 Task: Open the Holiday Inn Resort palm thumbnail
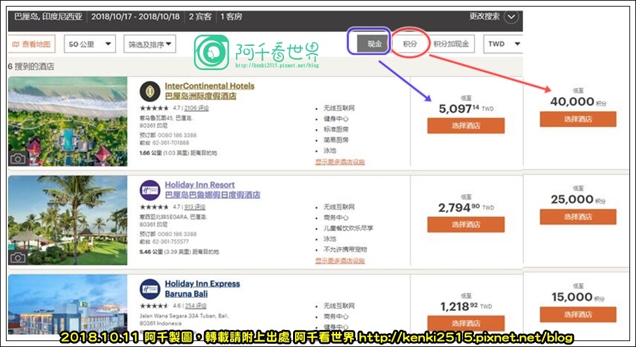[68, 220]
